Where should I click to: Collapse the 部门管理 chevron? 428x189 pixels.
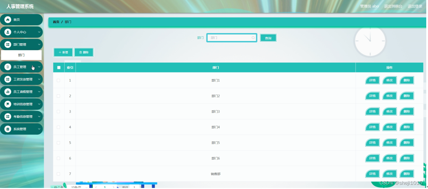(x=39, y=45)
